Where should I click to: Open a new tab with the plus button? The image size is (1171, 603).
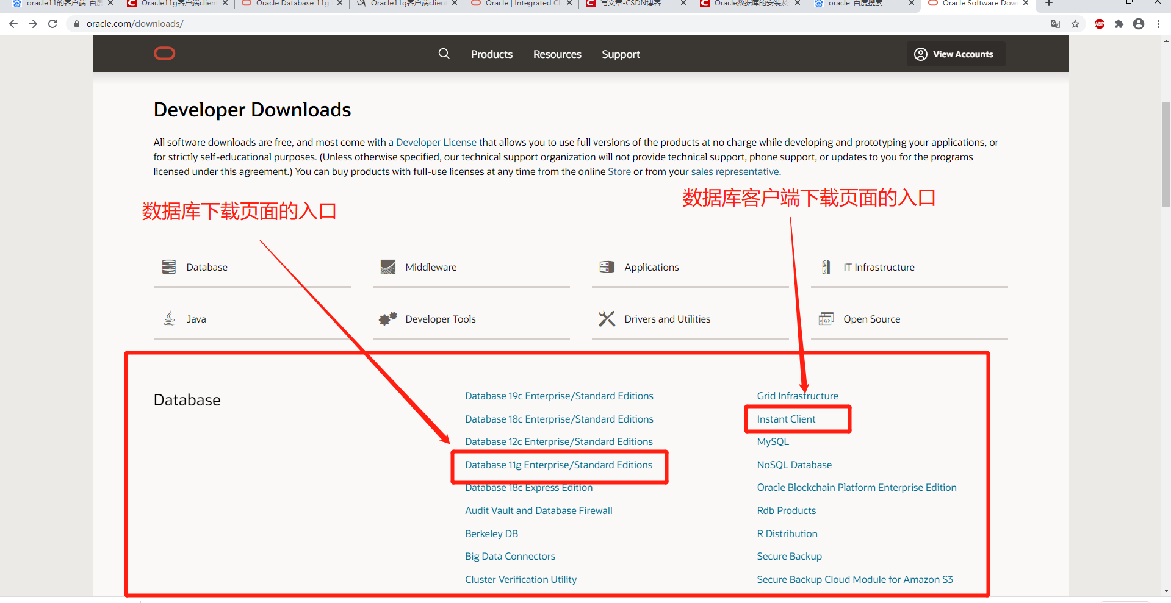pos(1049,3)
